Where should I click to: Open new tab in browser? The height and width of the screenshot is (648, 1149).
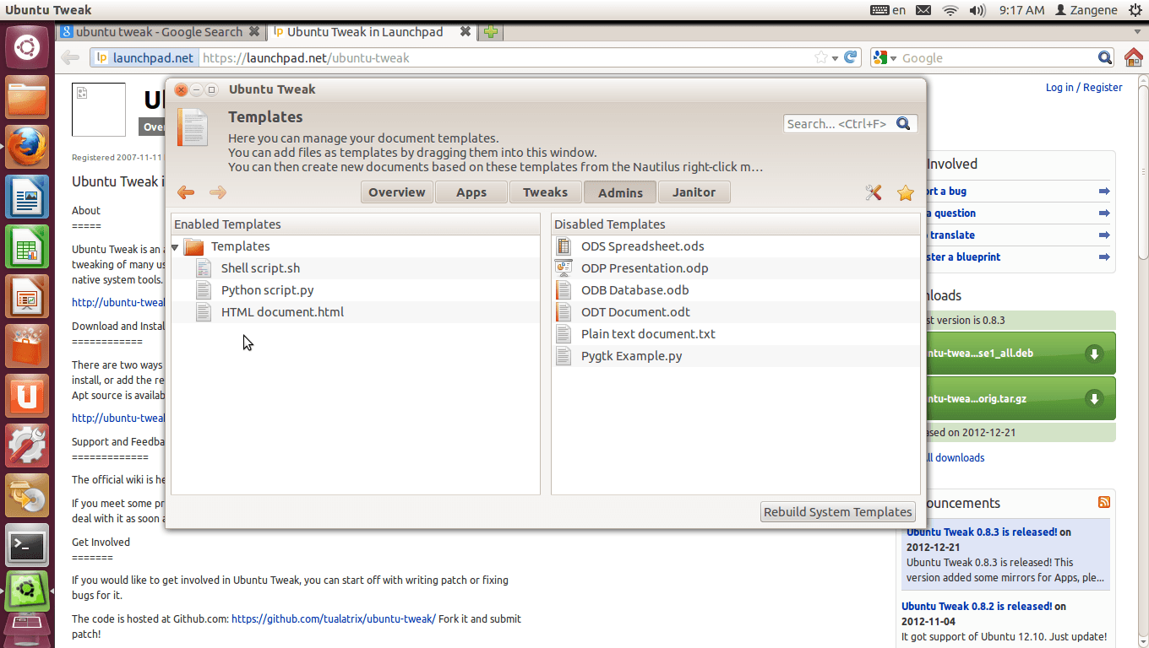coord(491,32)
